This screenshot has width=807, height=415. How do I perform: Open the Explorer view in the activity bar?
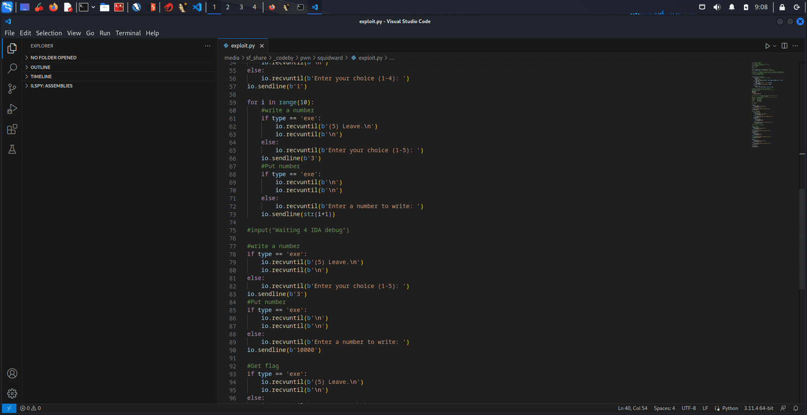click(x=12, y=48)
